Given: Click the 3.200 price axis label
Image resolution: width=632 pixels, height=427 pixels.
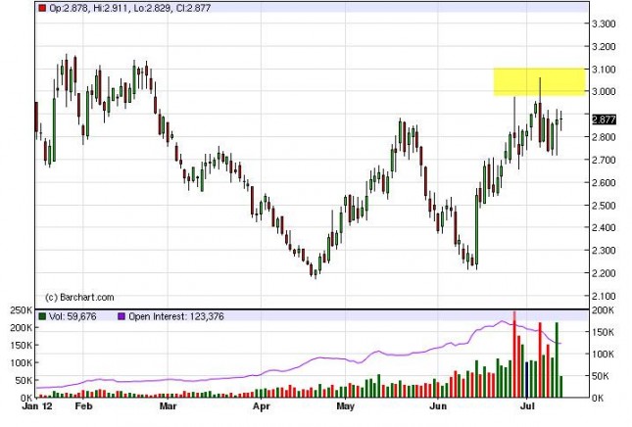Looking at the screenshot, I should click(604, 47).
